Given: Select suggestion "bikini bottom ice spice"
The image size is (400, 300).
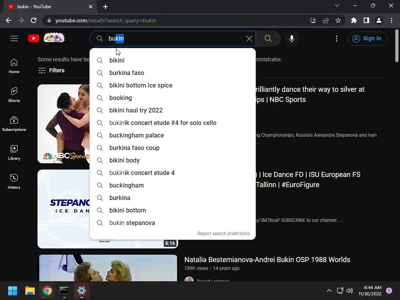Looking at the screenshot, I should 173,85.
